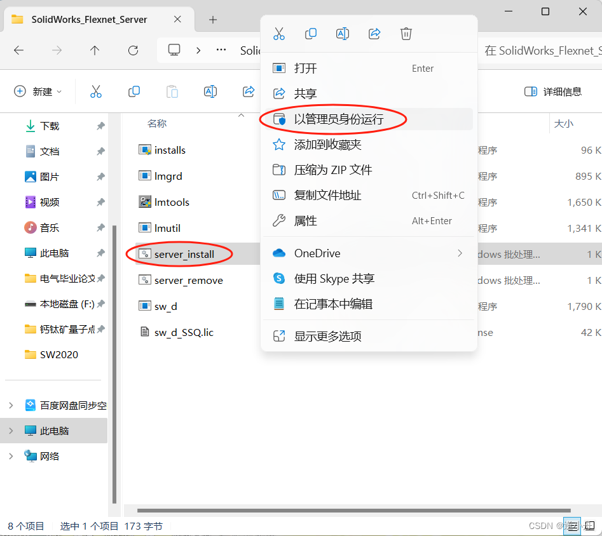This screenshot has width=602, height=536.
Task: Click the toolbar Paste icon
Action: [x=172, y=91]
